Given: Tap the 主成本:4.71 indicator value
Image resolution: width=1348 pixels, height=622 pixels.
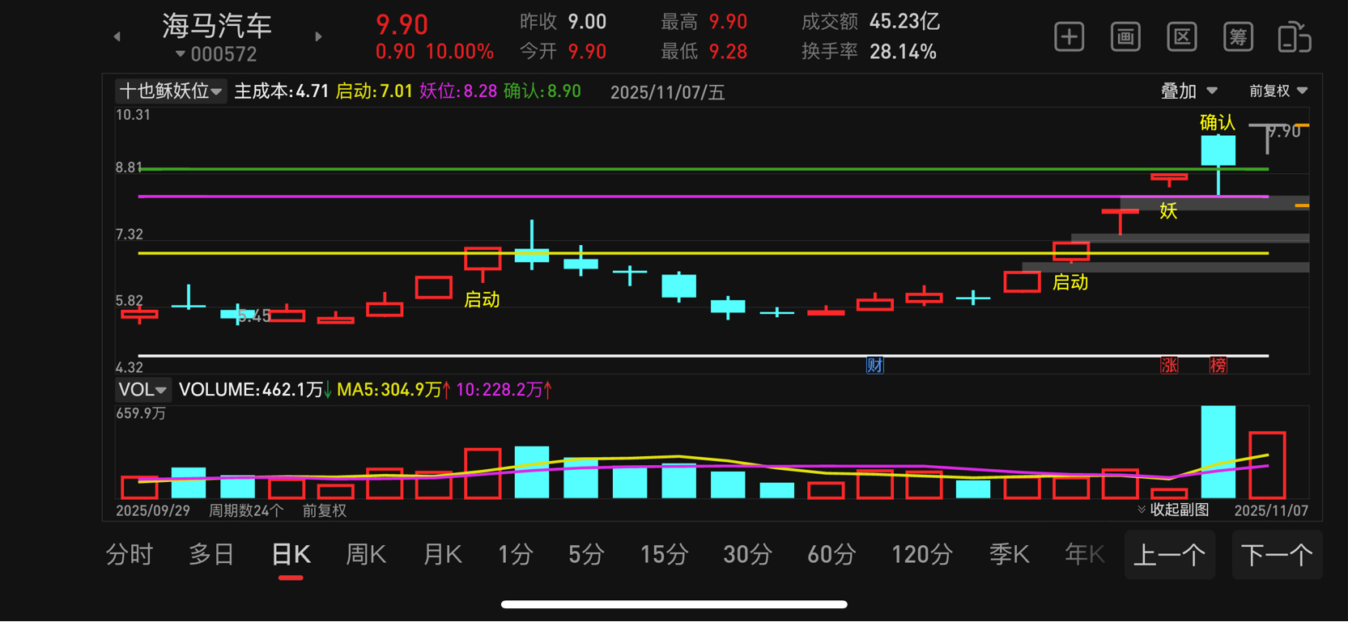Looking at the screenshot, I should [282, 91].
